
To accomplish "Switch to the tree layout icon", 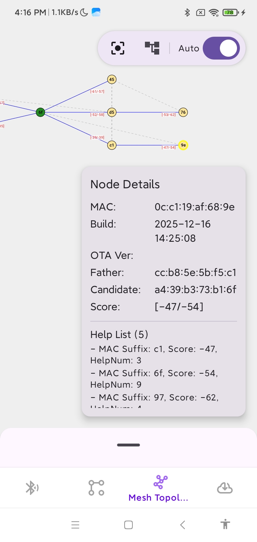I will (152, 48).
